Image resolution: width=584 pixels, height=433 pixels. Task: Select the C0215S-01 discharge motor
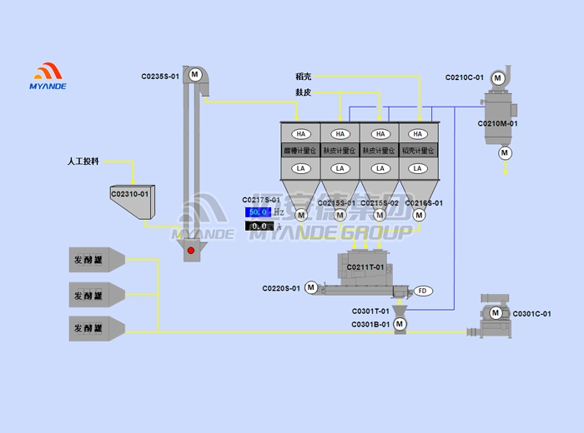click(340, 216)
